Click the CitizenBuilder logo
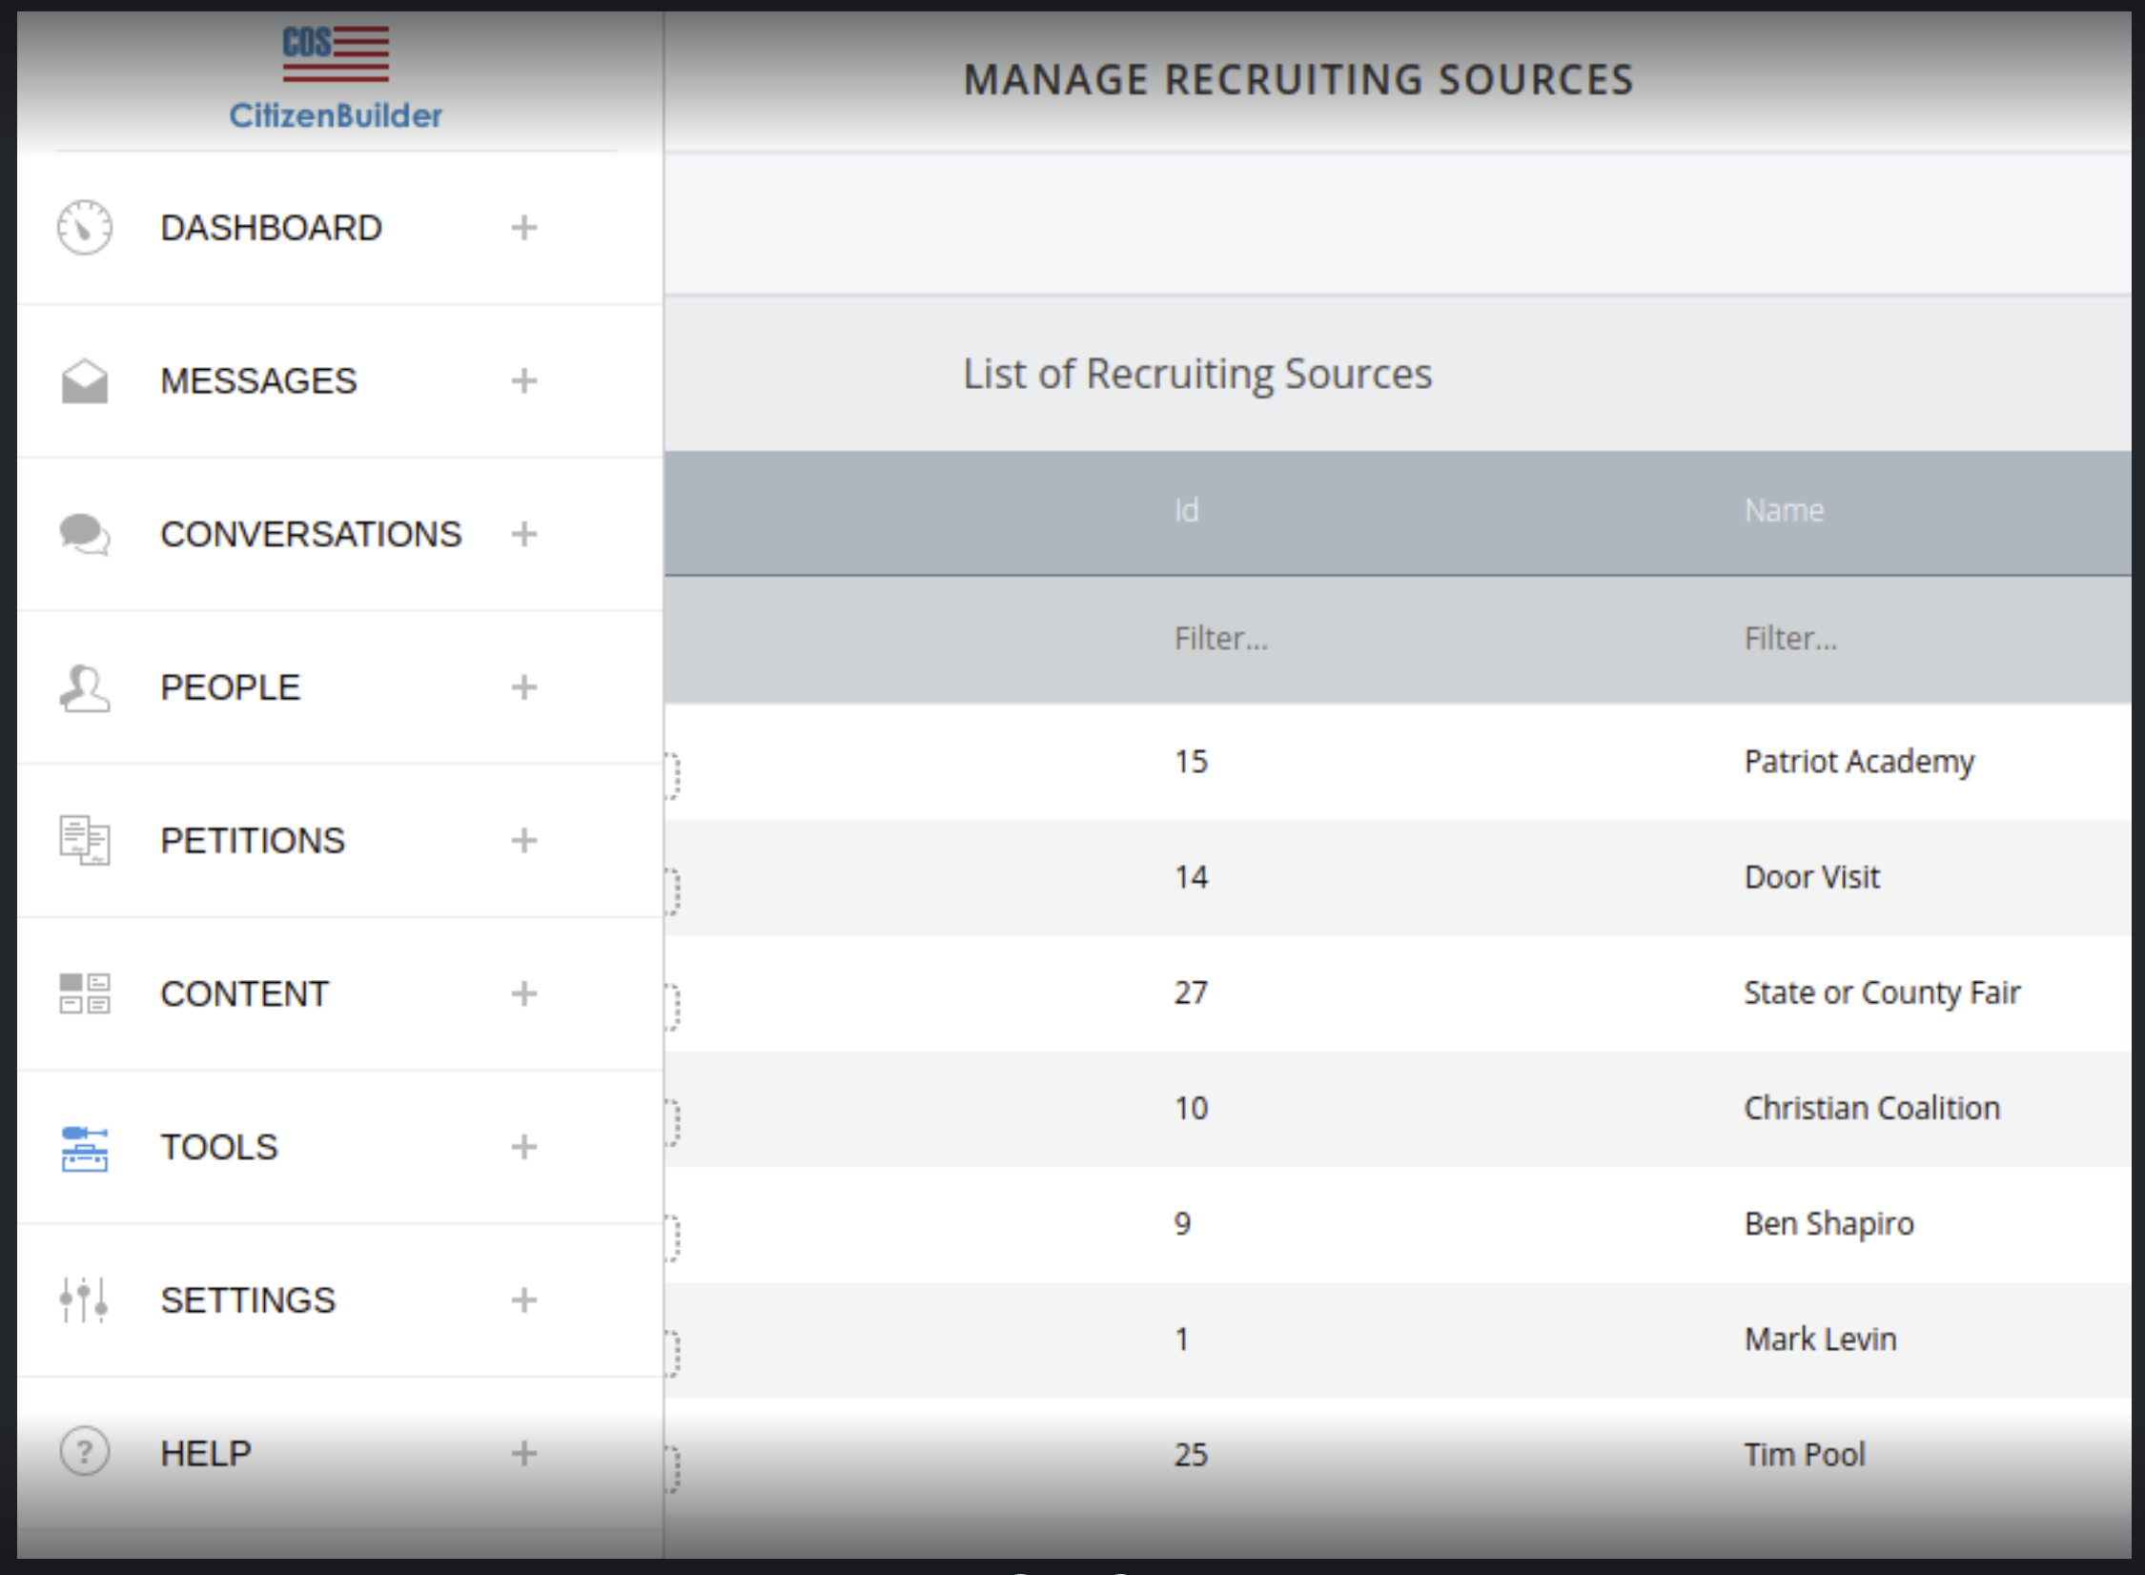This screenshot has width=2145, height=1575. [x=336, y=78]
